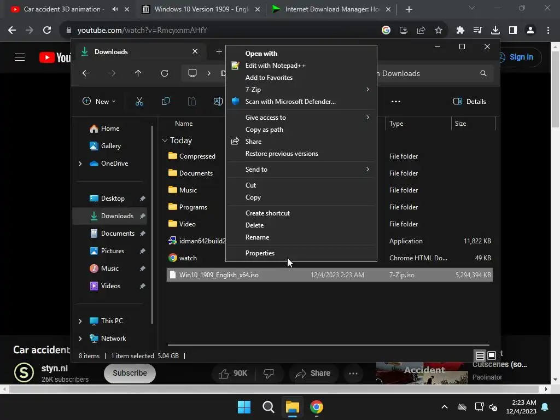Open taskbar Search
This screenshot has width=560, height=420.
(268, 407)
